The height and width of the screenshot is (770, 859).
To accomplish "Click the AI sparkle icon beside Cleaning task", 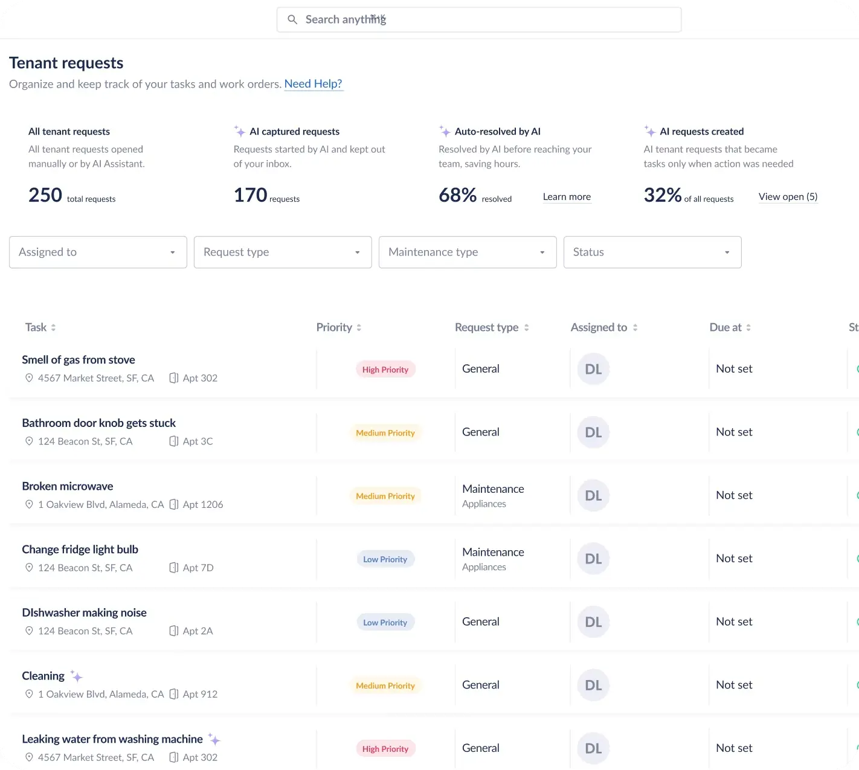I will pos(76,676).
